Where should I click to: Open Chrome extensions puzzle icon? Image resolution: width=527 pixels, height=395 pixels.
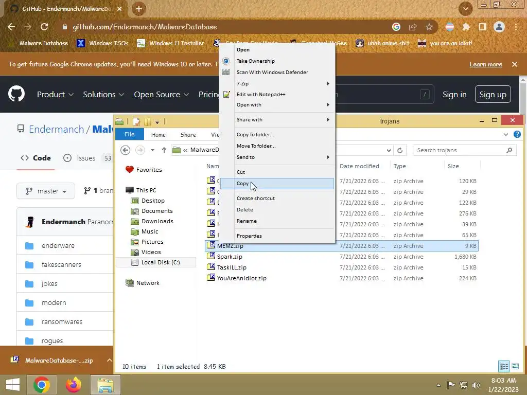466,27
